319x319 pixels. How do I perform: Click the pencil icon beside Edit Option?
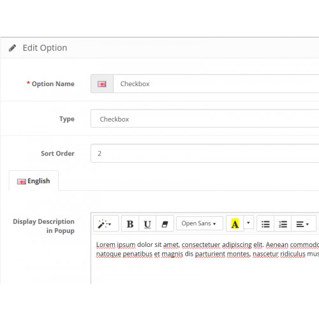[12, 48]
